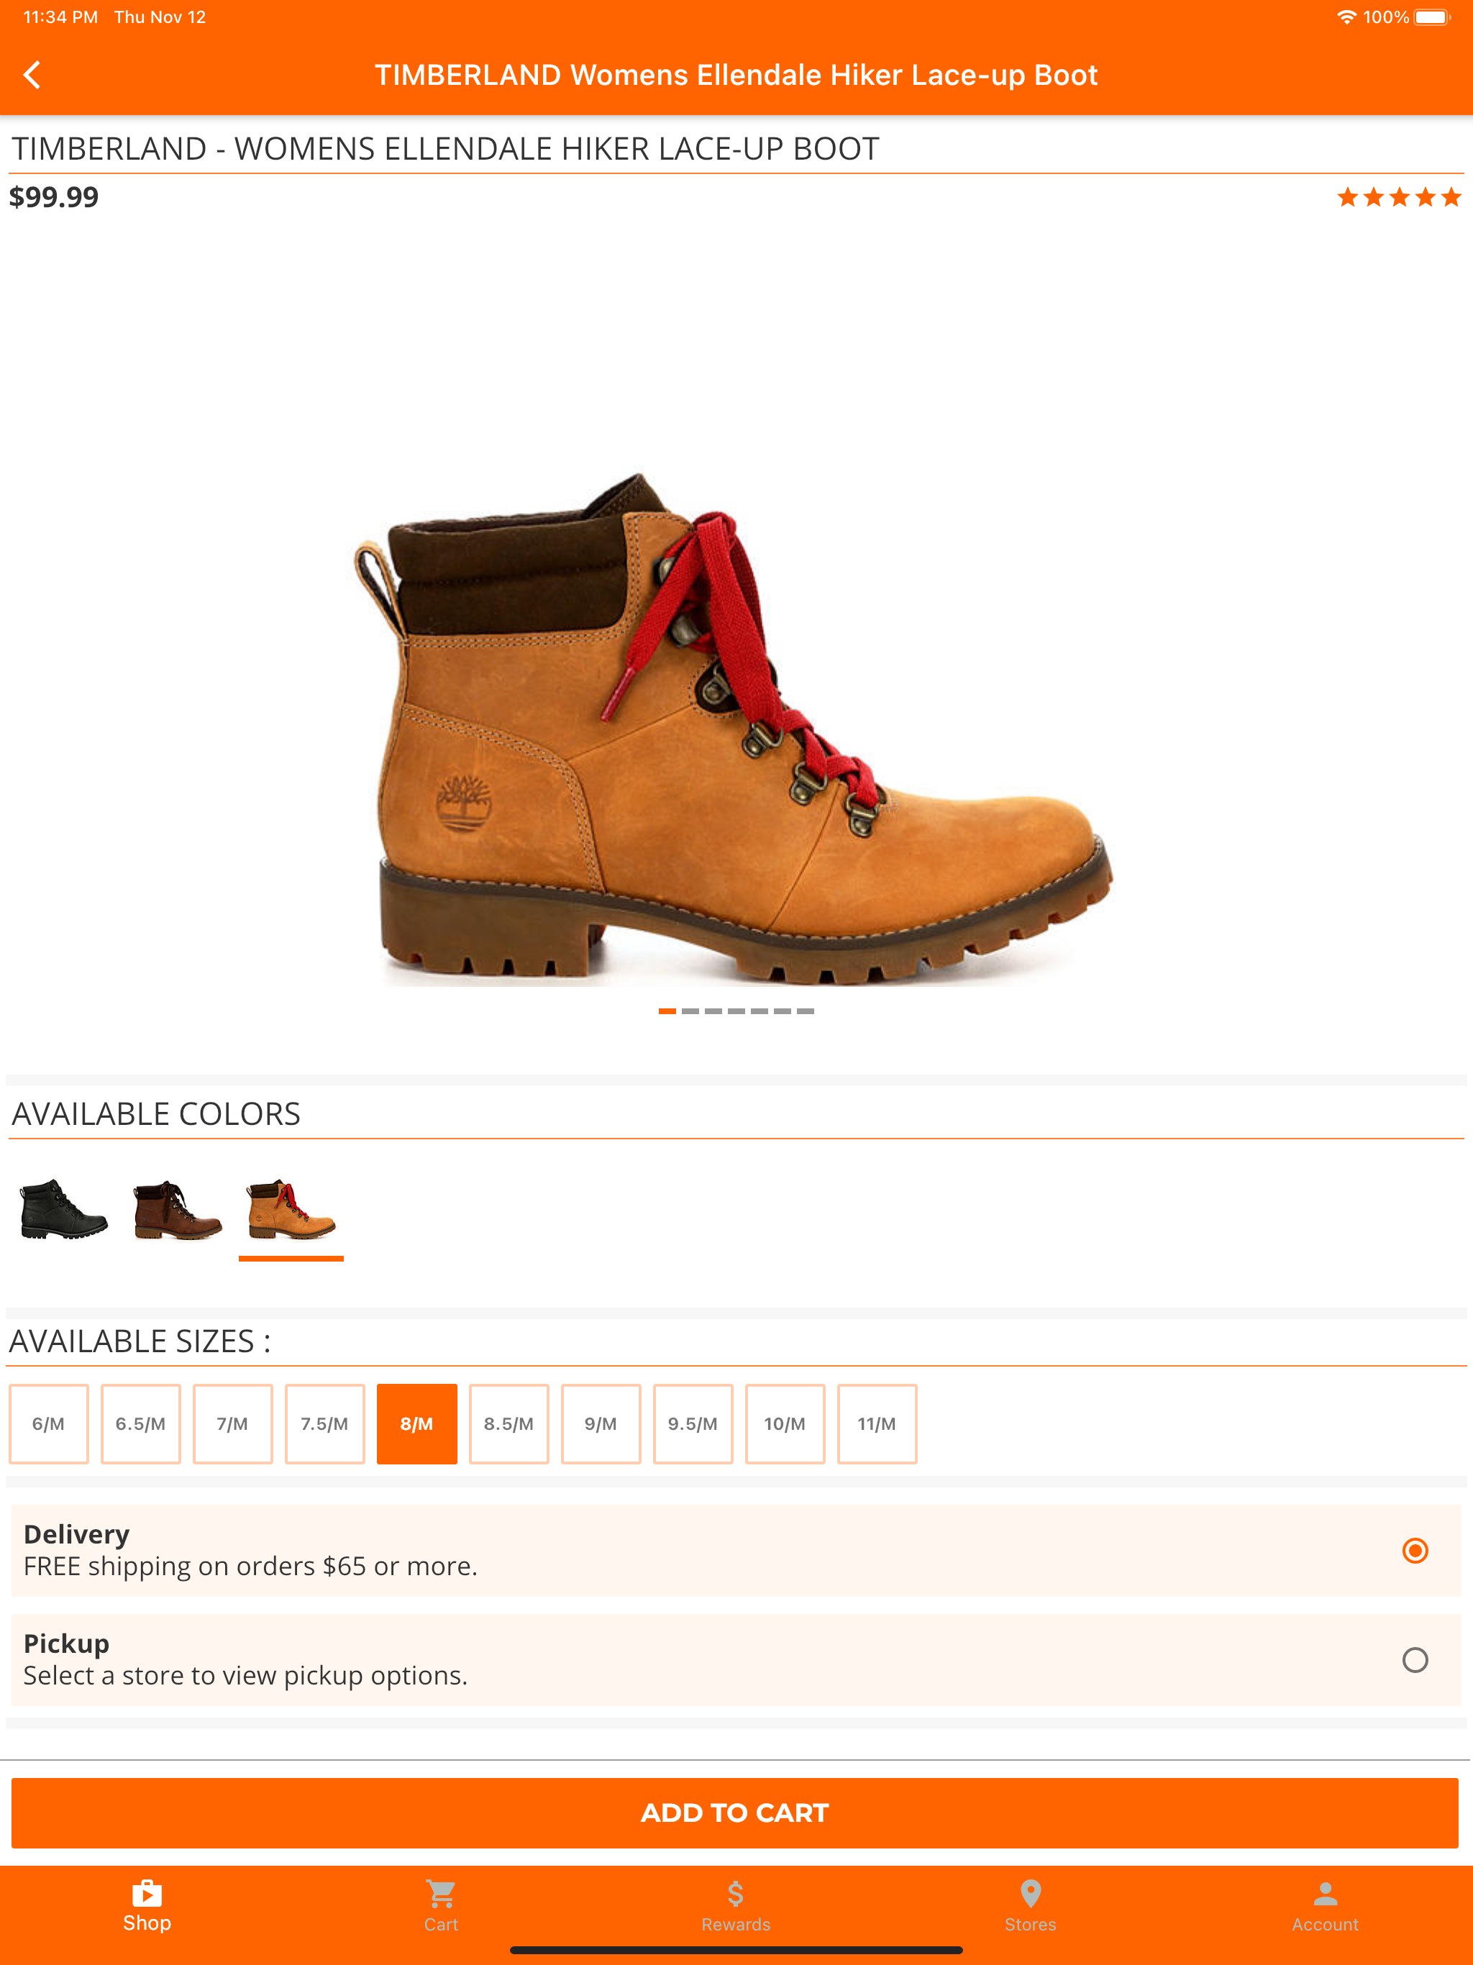The image size is (1473, 1965).
Task: Open the Stores location pin tab
Action: (1031, 1906)
